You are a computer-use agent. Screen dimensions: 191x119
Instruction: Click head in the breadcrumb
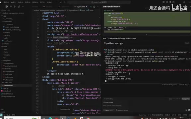tap(92, 10)
